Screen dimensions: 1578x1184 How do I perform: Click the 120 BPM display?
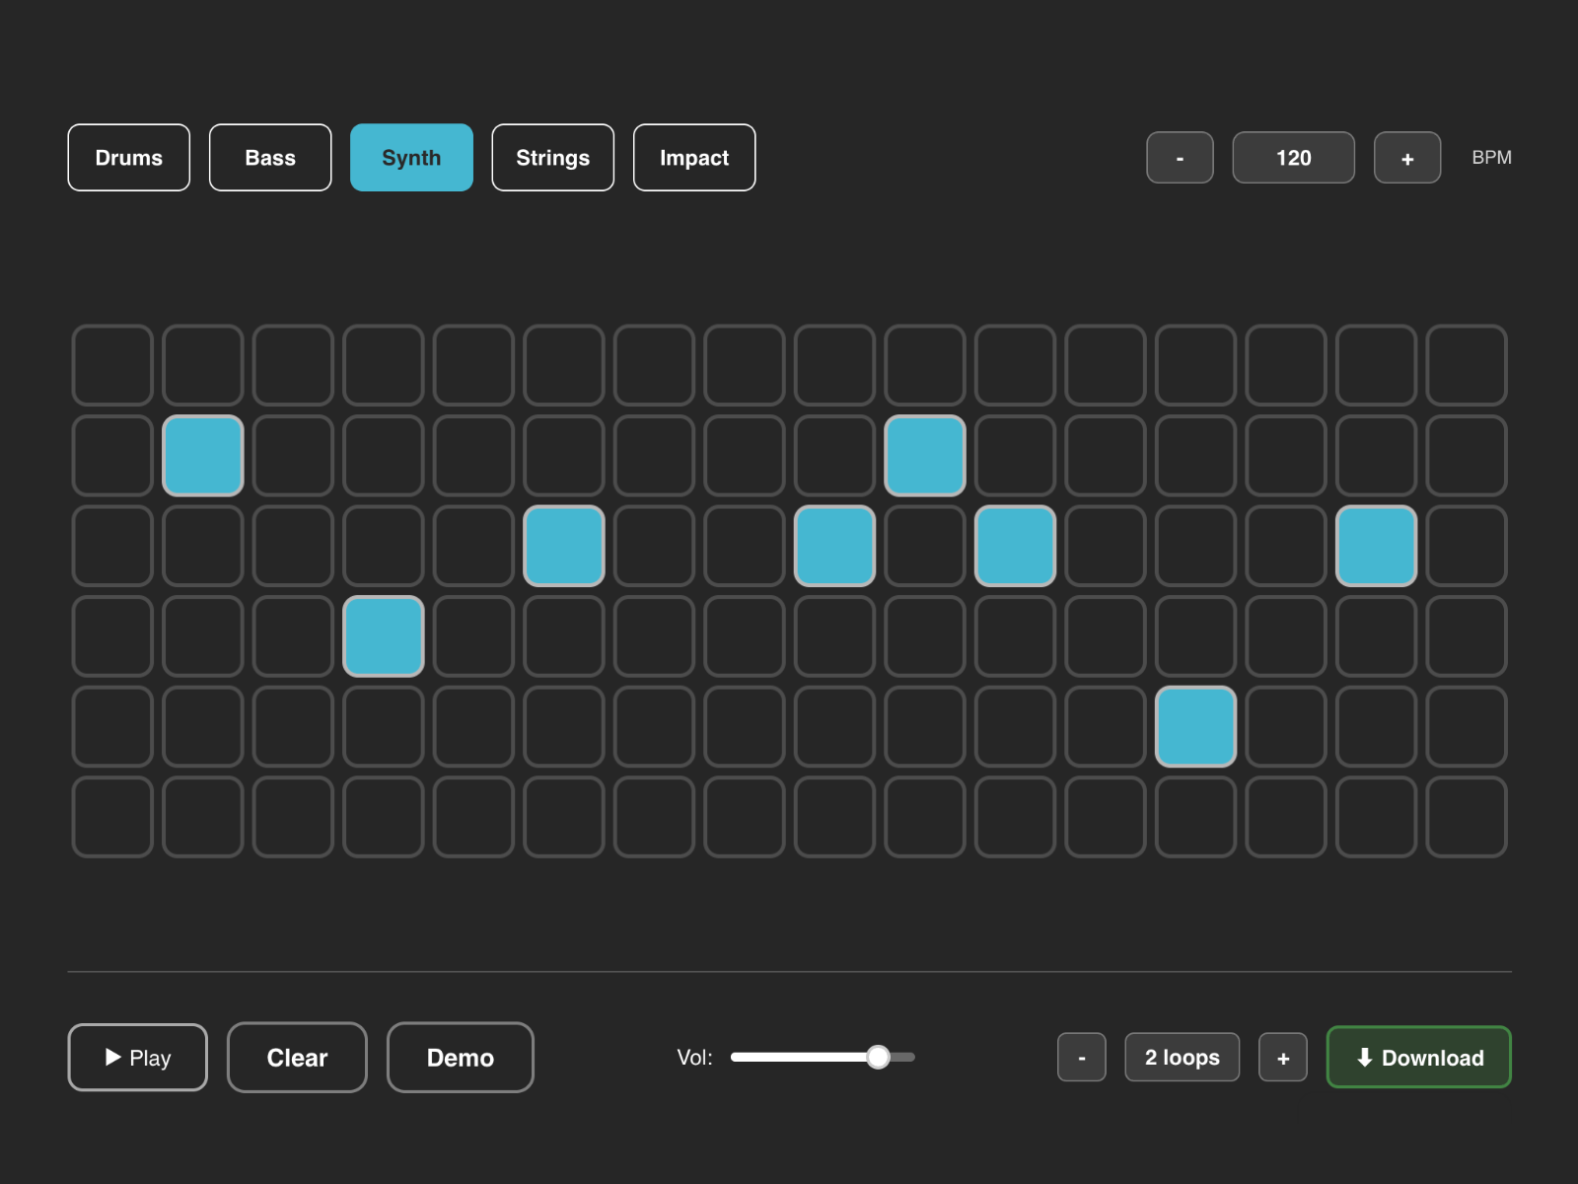[x=1292, y=157]
